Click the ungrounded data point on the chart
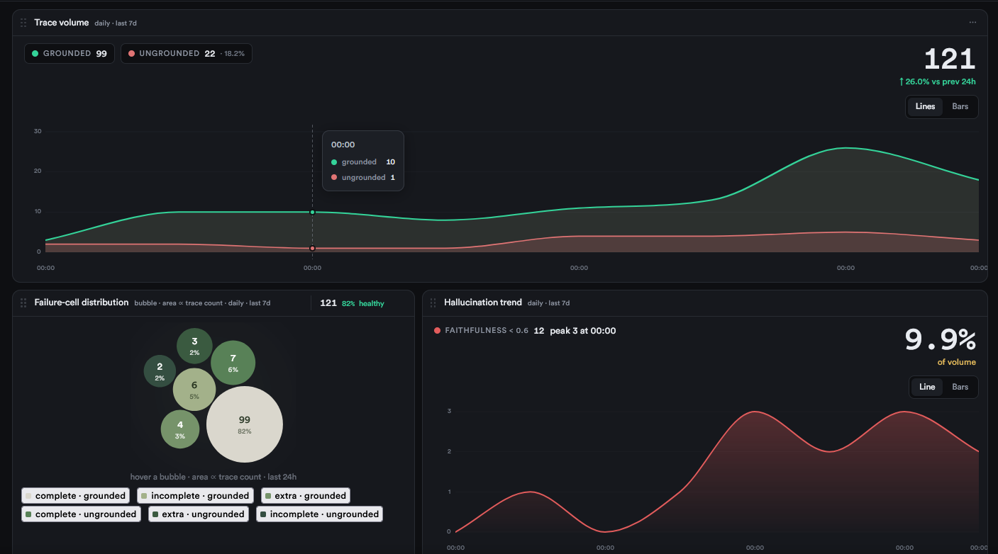Image resolution: width=998 pixels, height=554 pixels. pos(312,248)
